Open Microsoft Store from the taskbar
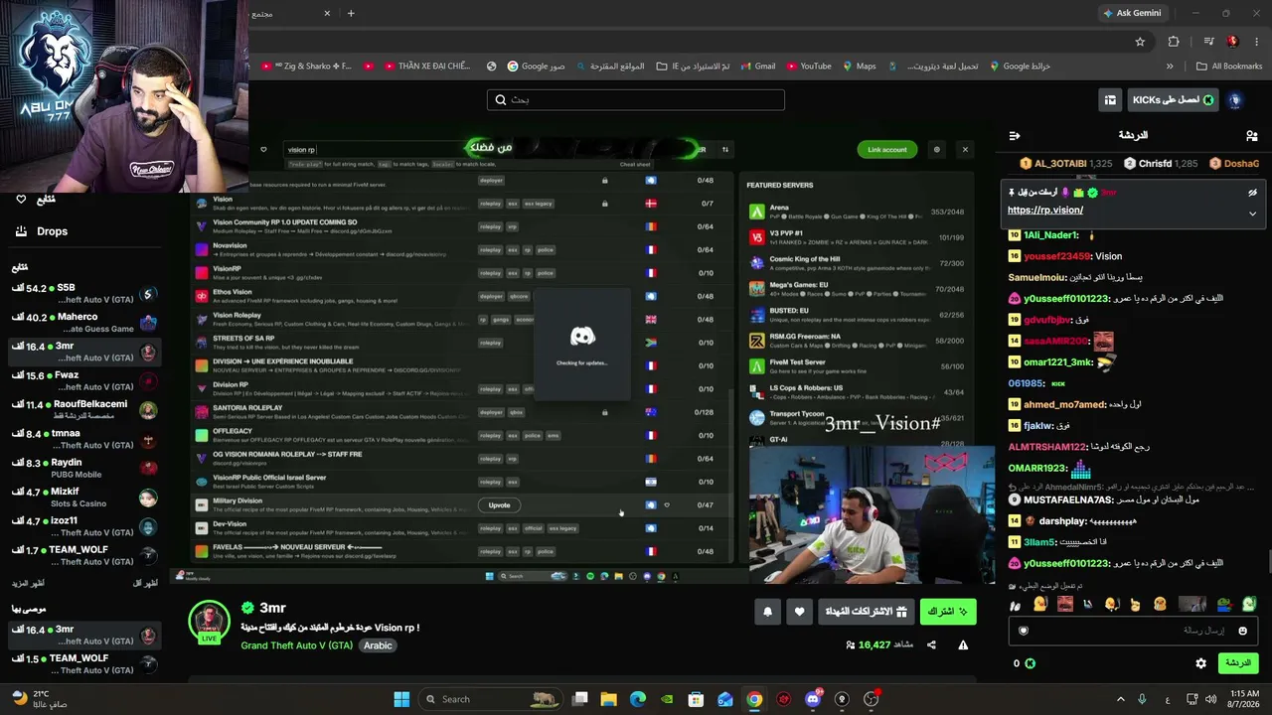1272x715 pixels. coord(697,699)
